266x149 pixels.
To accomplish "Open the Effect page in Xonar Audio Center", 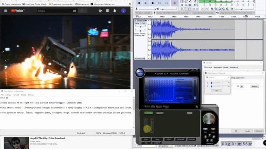I will pyautogui.click(x=169, y=139).
